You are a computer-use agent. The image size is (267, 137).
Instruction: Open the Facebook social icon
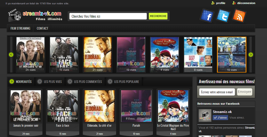pos(207,15)
